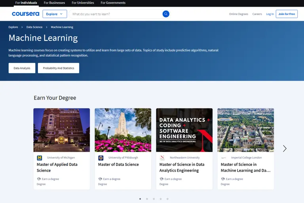Screen dimensions: 304x203
Task: Switch to the For Universities tab
Action: (83, 3)
